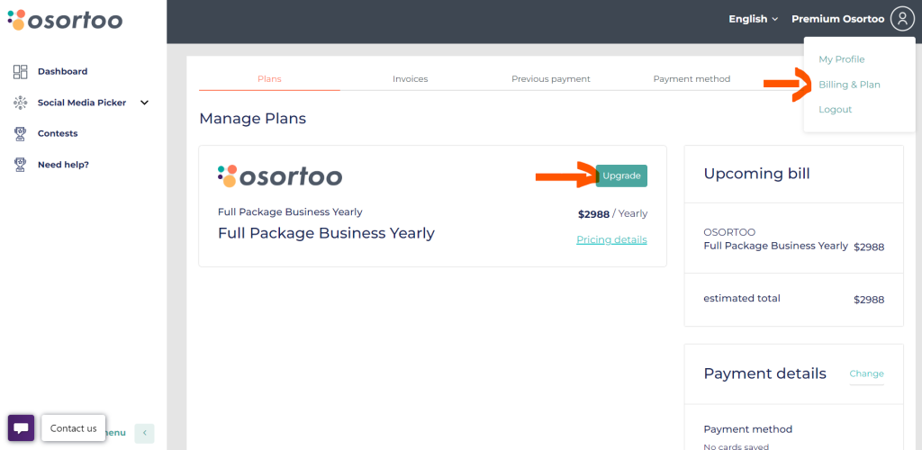This screenshot has height=450, width=922.
Task: Click the Dashboard grid icon
Action: [20, 72]
